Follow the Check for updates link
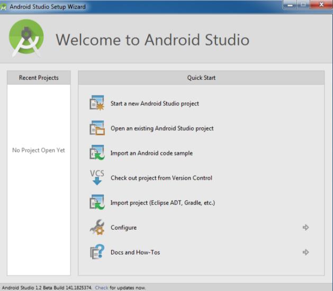Screen dimensions: 333x291 [x=102, y=288]
